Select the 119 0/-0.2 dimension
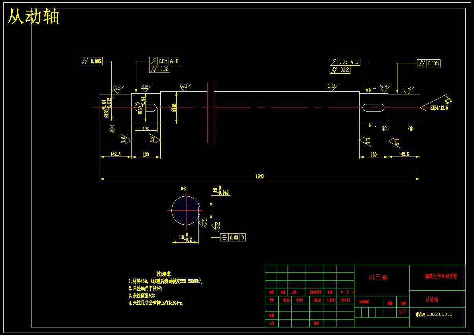 [185, 237]
